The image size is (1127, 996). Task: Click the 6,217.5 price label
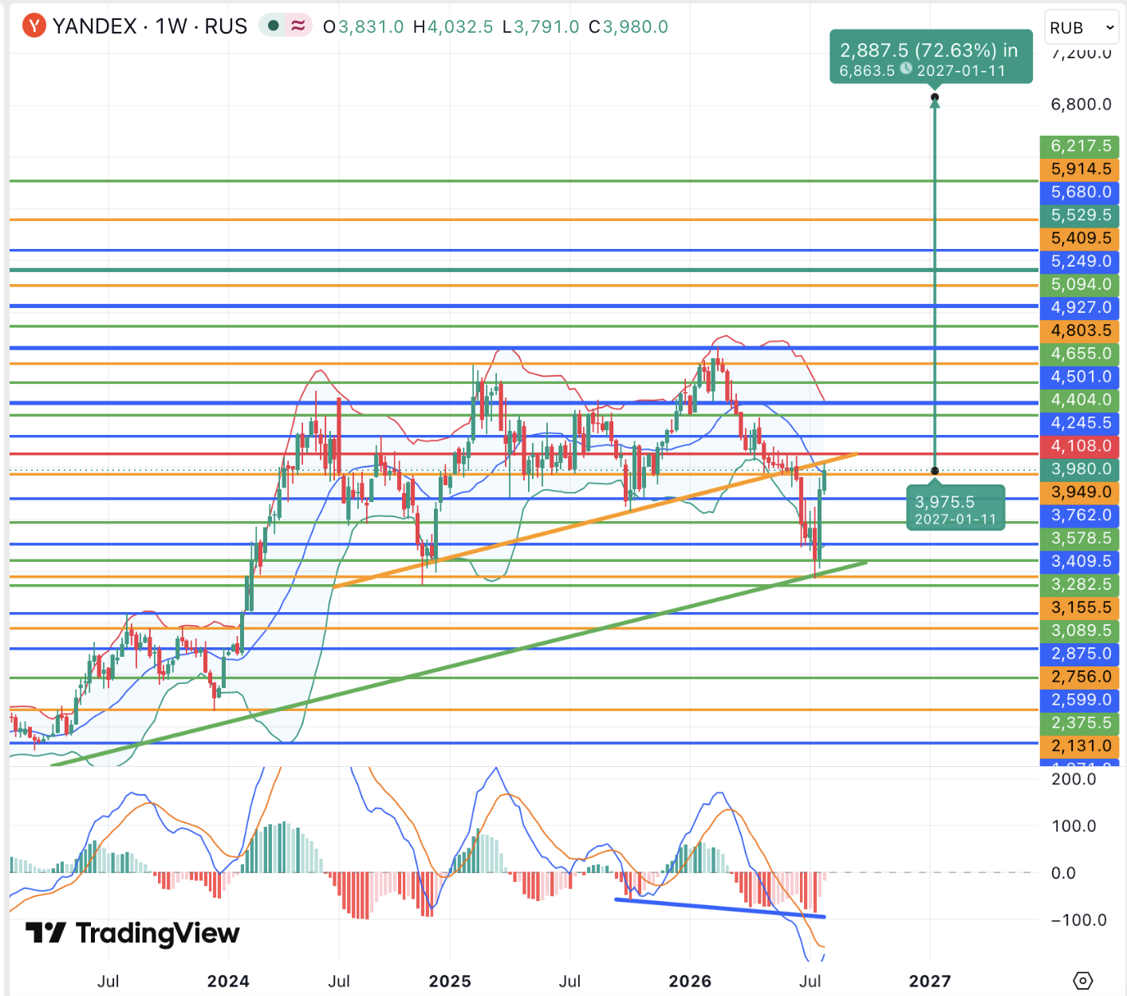click(x=1080, y=146)
